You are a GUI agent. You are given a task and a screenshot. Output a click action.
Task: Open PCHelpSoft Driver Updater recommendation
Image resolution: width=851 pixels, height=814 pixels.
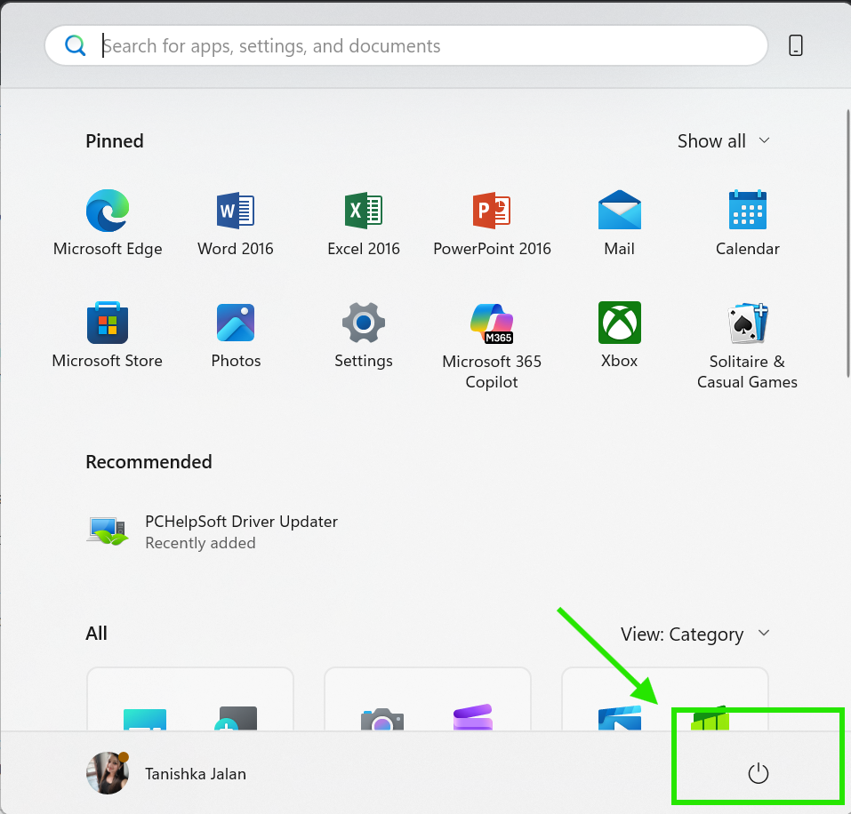click(212, 531)
